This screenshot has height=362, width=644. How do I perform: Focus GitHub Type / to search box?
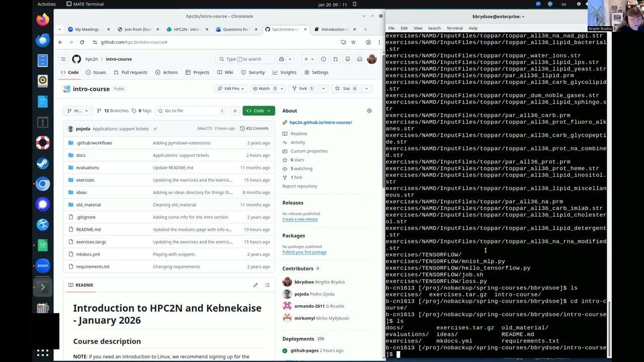coord(244,59)
